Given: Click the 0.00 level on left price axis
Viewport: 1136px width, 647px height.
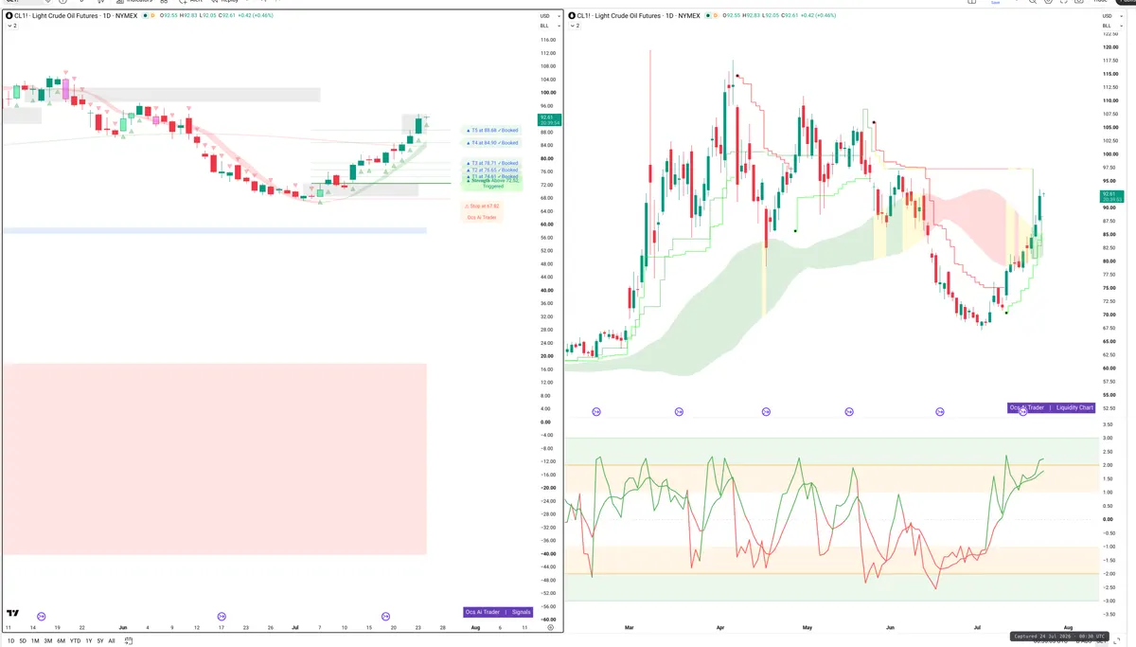Looking at the screenshot, I should [x=546, y=422].
